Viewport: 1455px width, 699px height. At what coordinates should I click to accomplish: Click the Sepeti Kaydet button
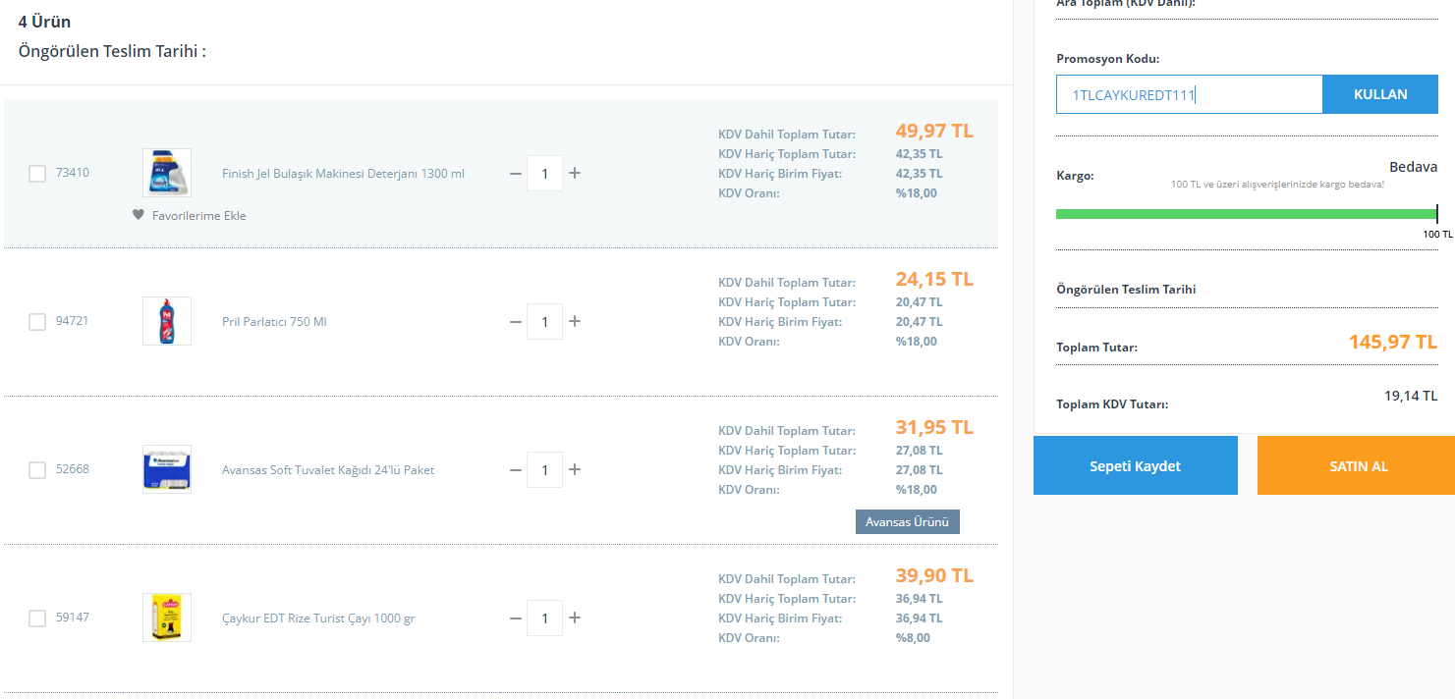(x=1136, y=465)
